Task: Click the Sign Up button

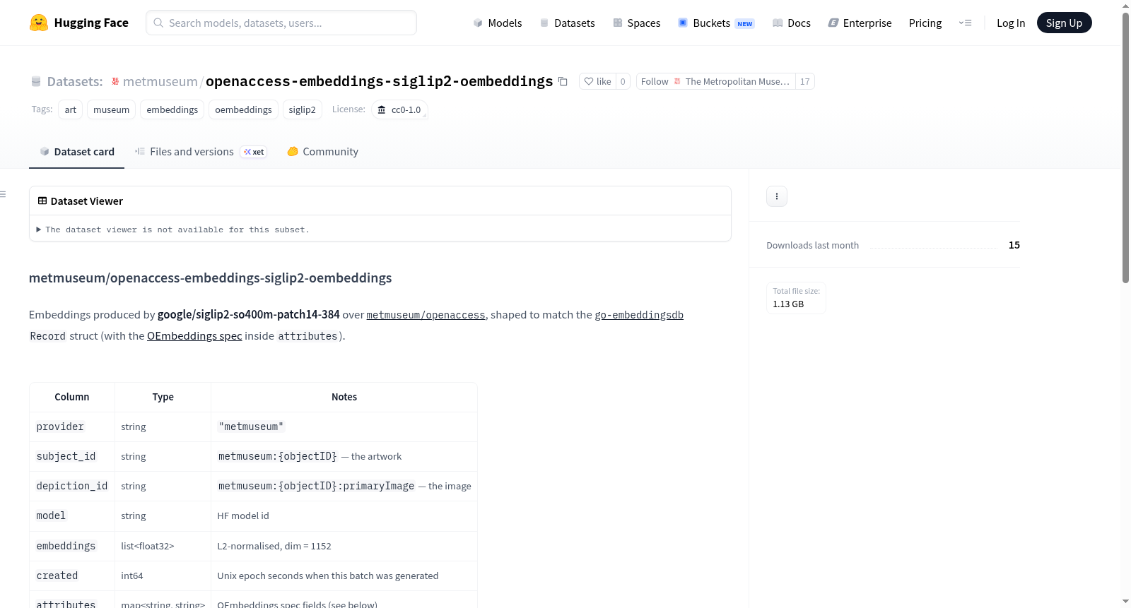Action: point(1064,23)
